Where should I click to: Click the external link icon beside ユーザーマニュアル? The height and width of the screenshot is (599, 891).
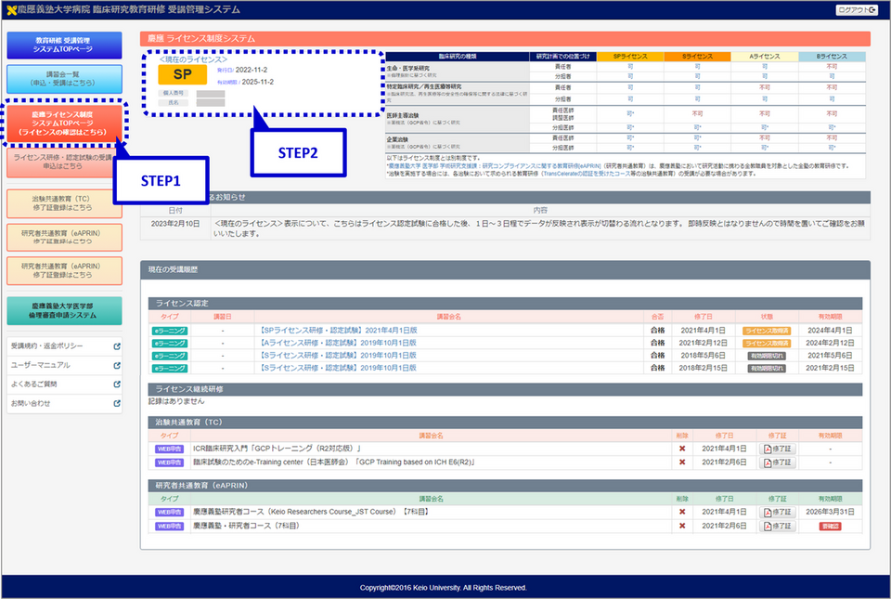click(117, 365)
